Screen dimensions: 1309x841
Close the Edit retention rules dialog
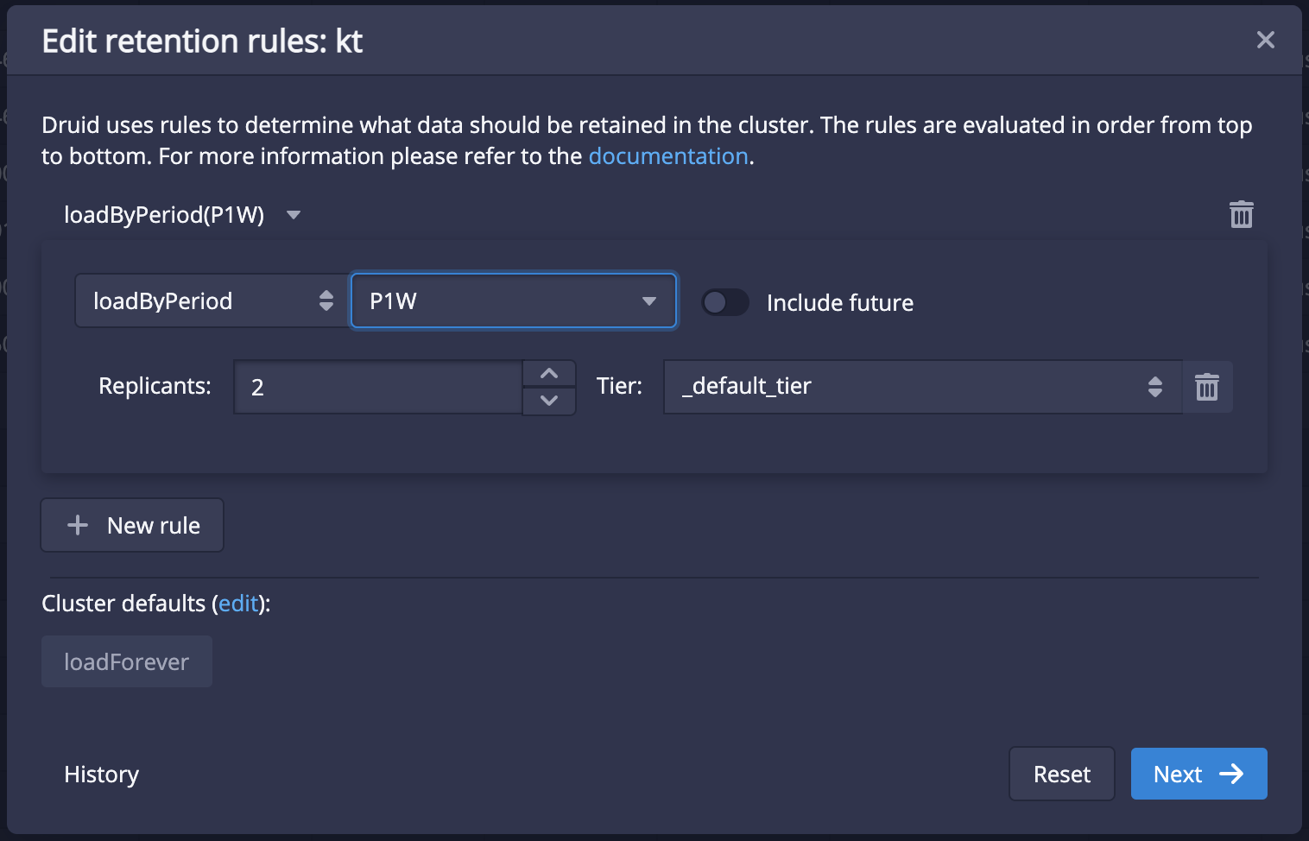point(1265,40)
